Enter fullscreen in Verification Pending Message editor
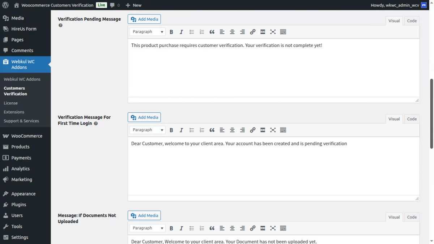This screenshot has width=434, height=244. click(273, 32)
